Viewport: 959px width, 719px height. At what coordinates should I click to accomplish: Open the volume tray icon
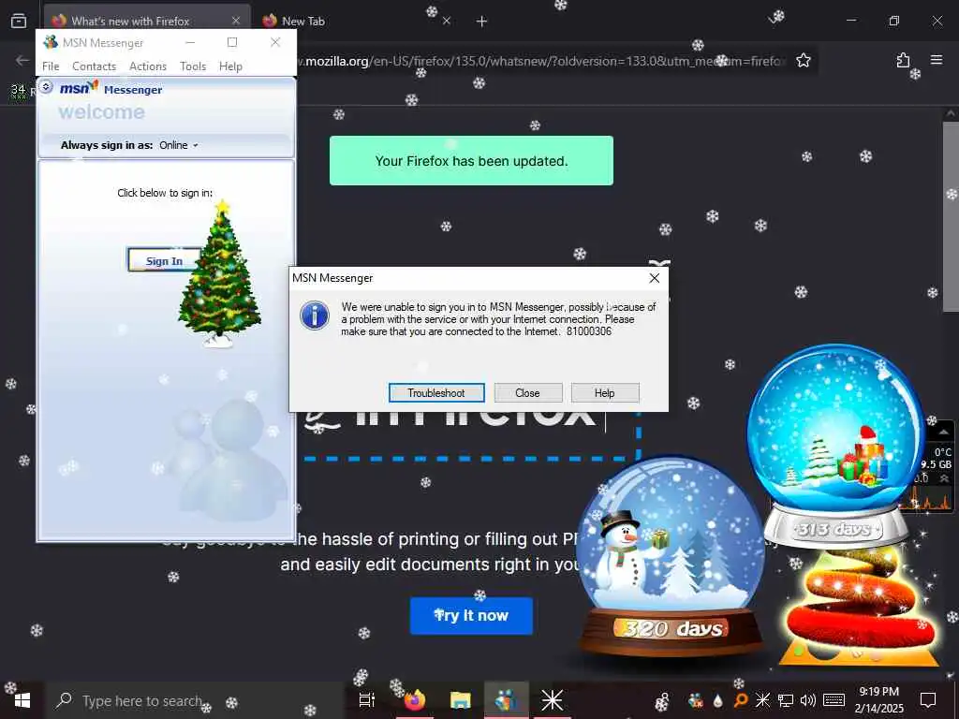coord(808,700)
